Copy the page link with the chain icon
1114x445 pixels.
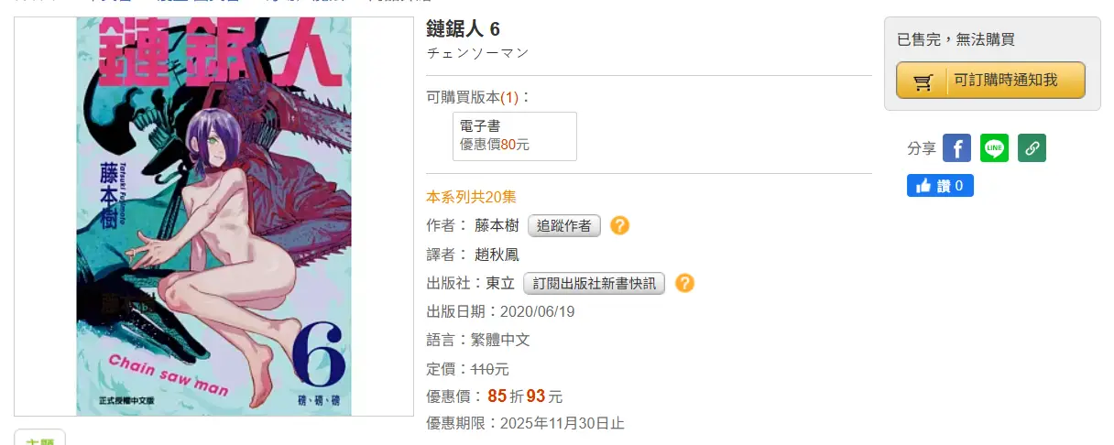click(x=1032, y=148)
